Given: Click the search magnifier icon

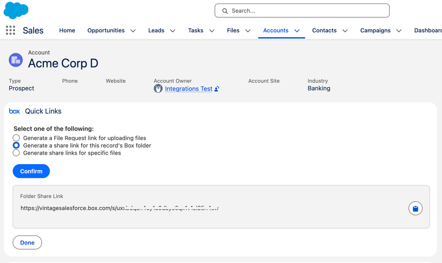Looking at the screenshot, I should (x=224, y=11).
